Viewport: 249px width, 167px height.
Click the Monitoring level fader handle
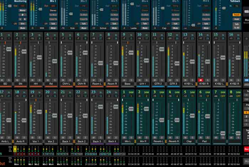click(x=10, y=6)
